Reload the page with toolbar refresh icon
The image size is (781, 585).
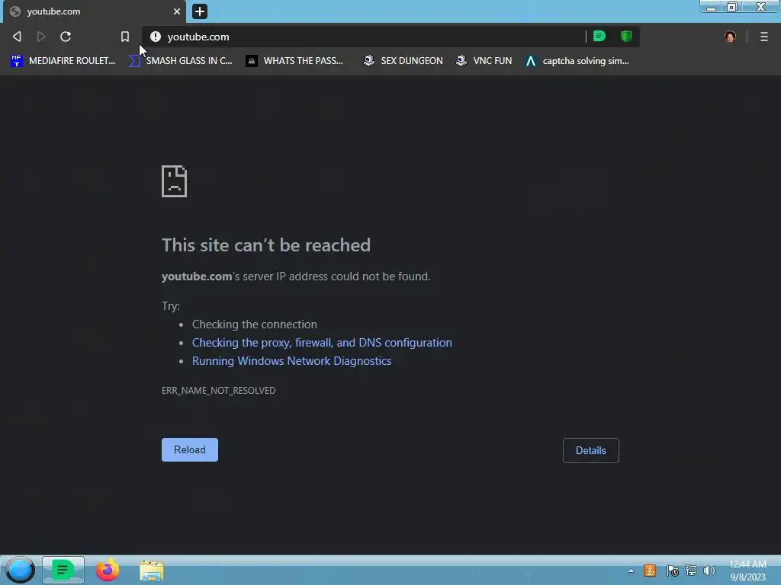click(66, 37)
